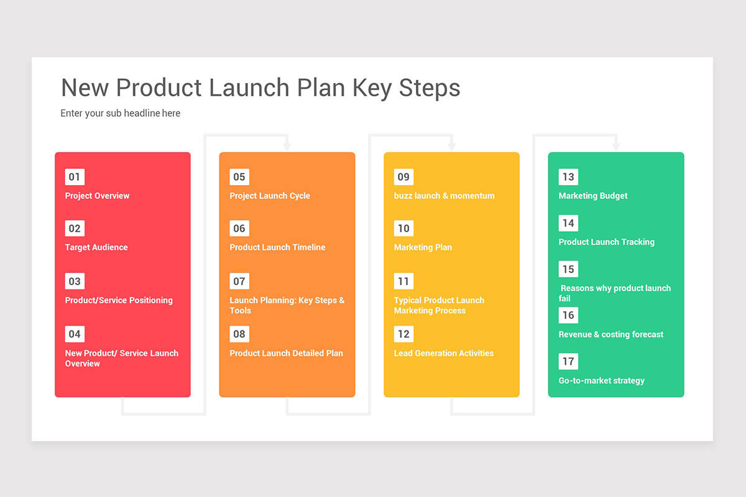Select the 04 number badge

[75, 334]
